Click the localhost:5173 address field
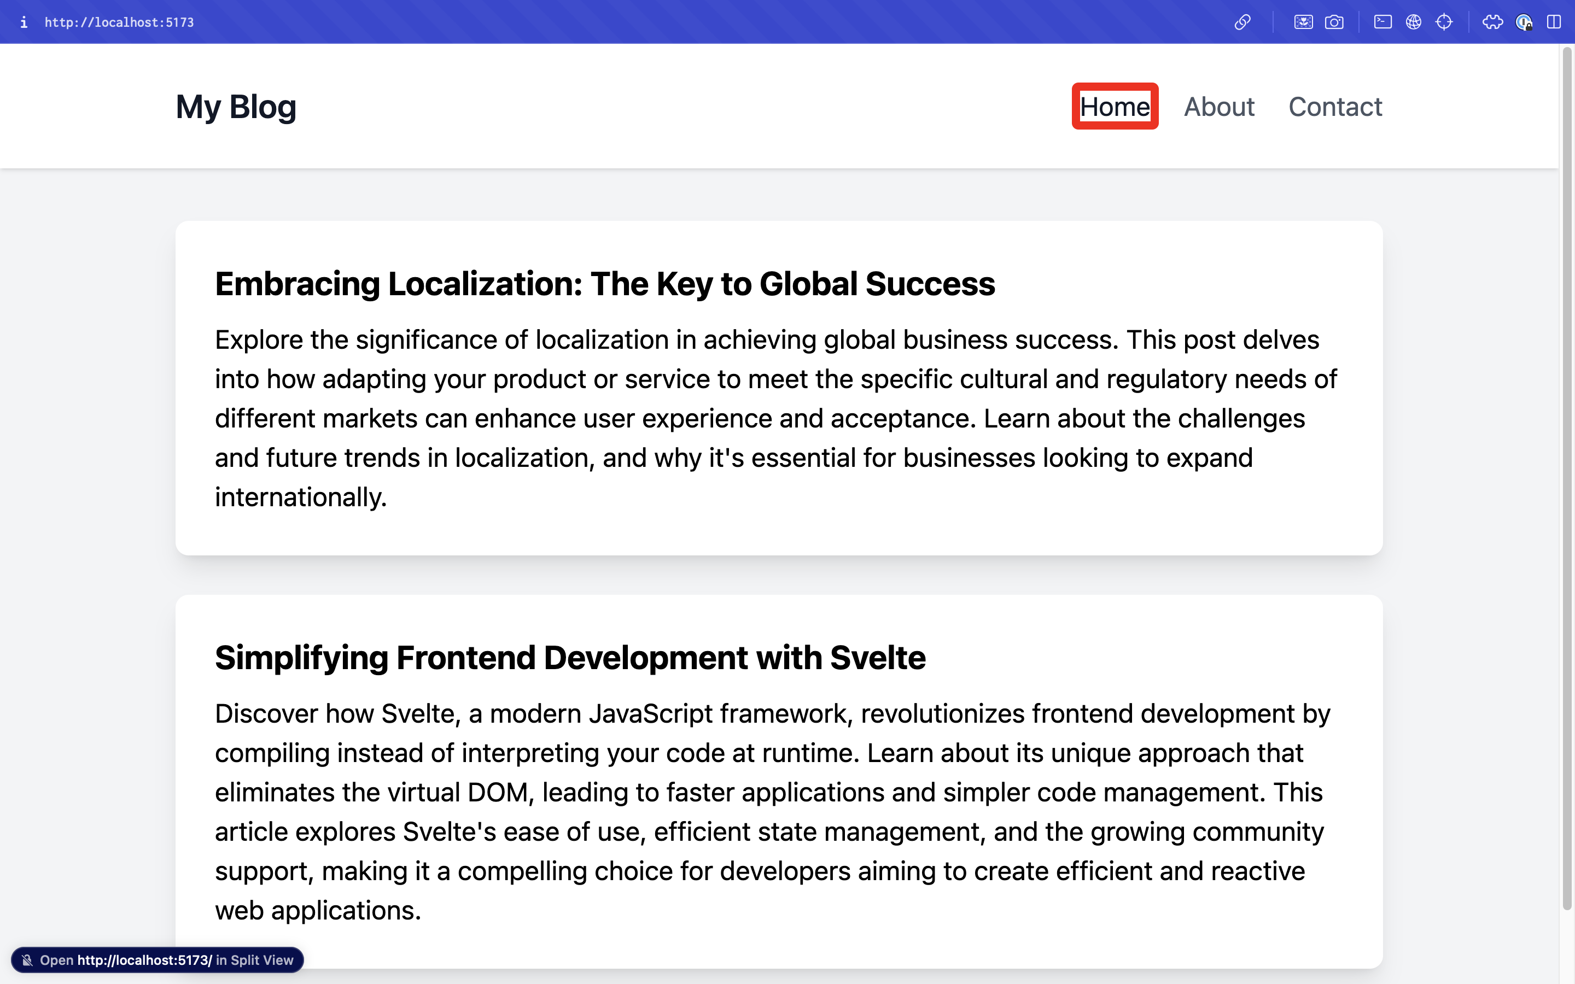The width and height of the screenshot is (1575, 984). tap(119, 22)
